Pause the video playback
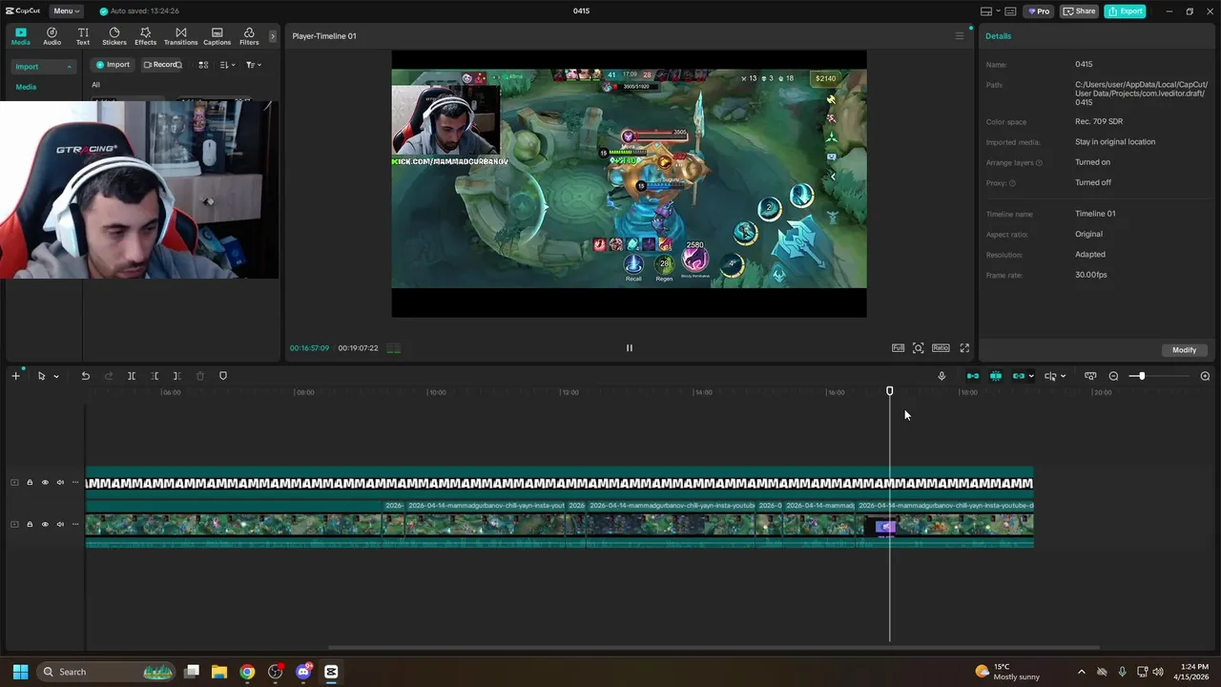1221x687 pixels. coord(630,348)
